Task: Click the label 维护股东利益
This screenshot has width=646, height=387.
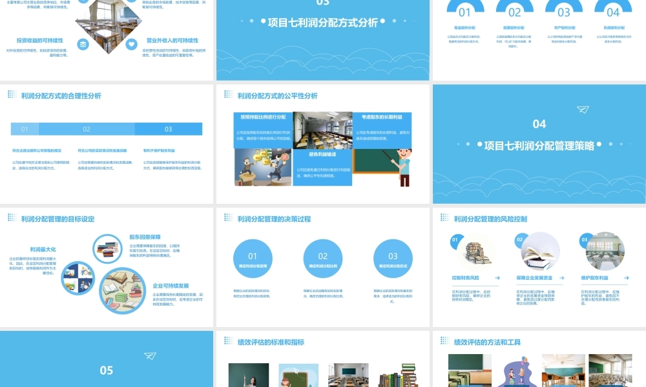Action: tap(594, 278)
